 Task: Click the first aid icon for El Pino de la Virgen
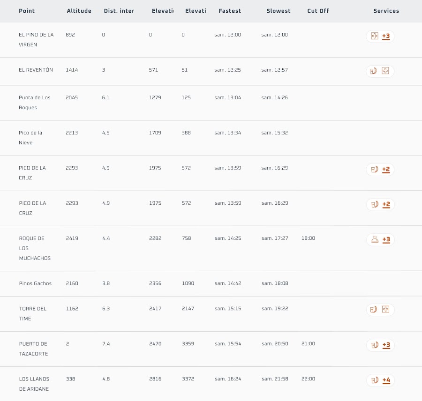point(375,36)
